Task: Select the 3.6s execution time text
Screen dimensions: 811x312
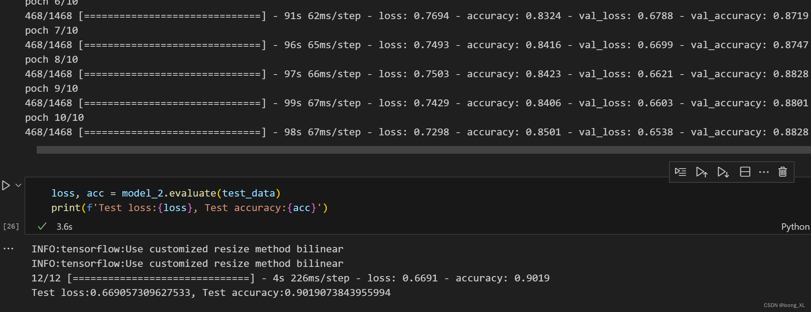Action: tap(64, 227)
